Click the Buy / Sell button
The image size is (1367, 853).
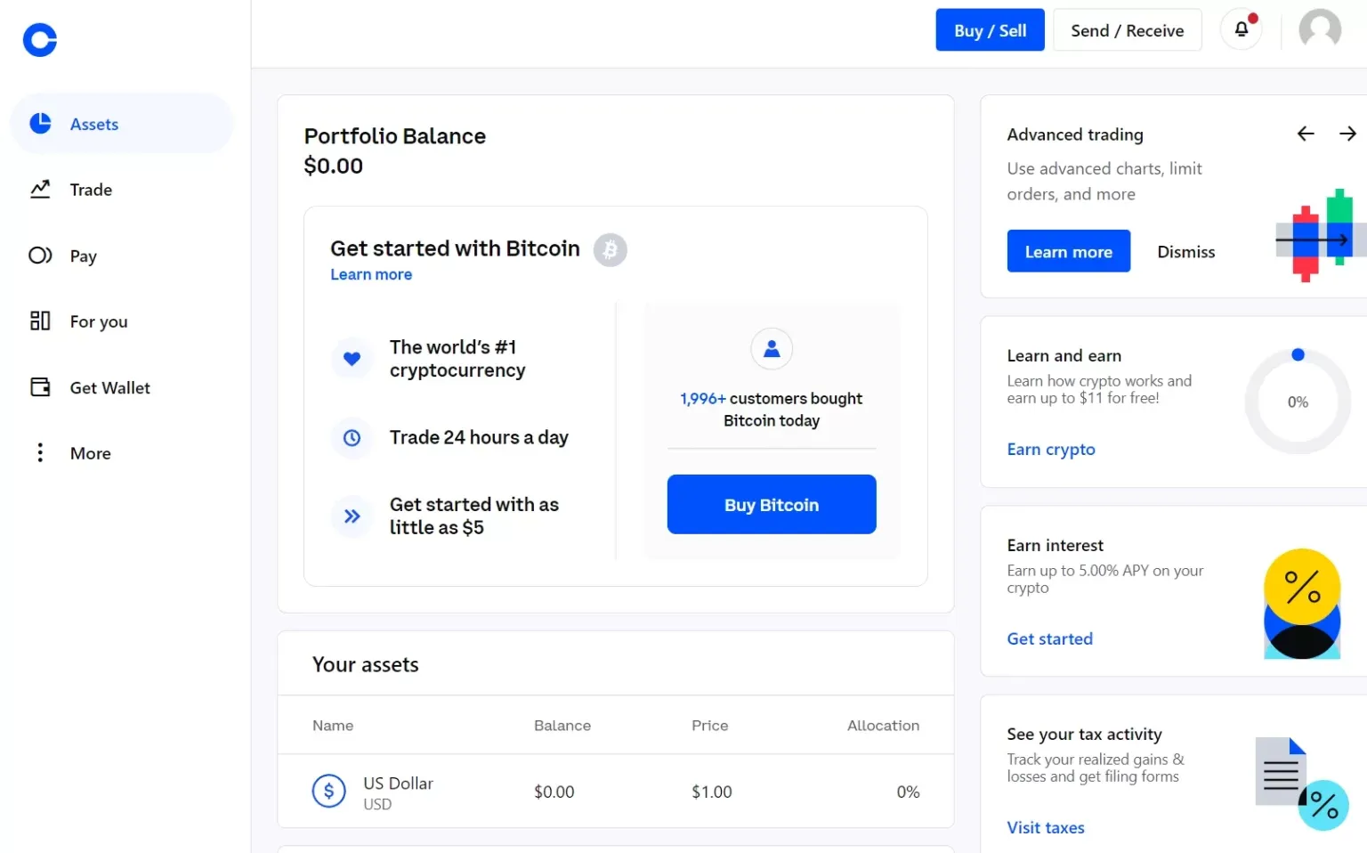coord(990,29)
